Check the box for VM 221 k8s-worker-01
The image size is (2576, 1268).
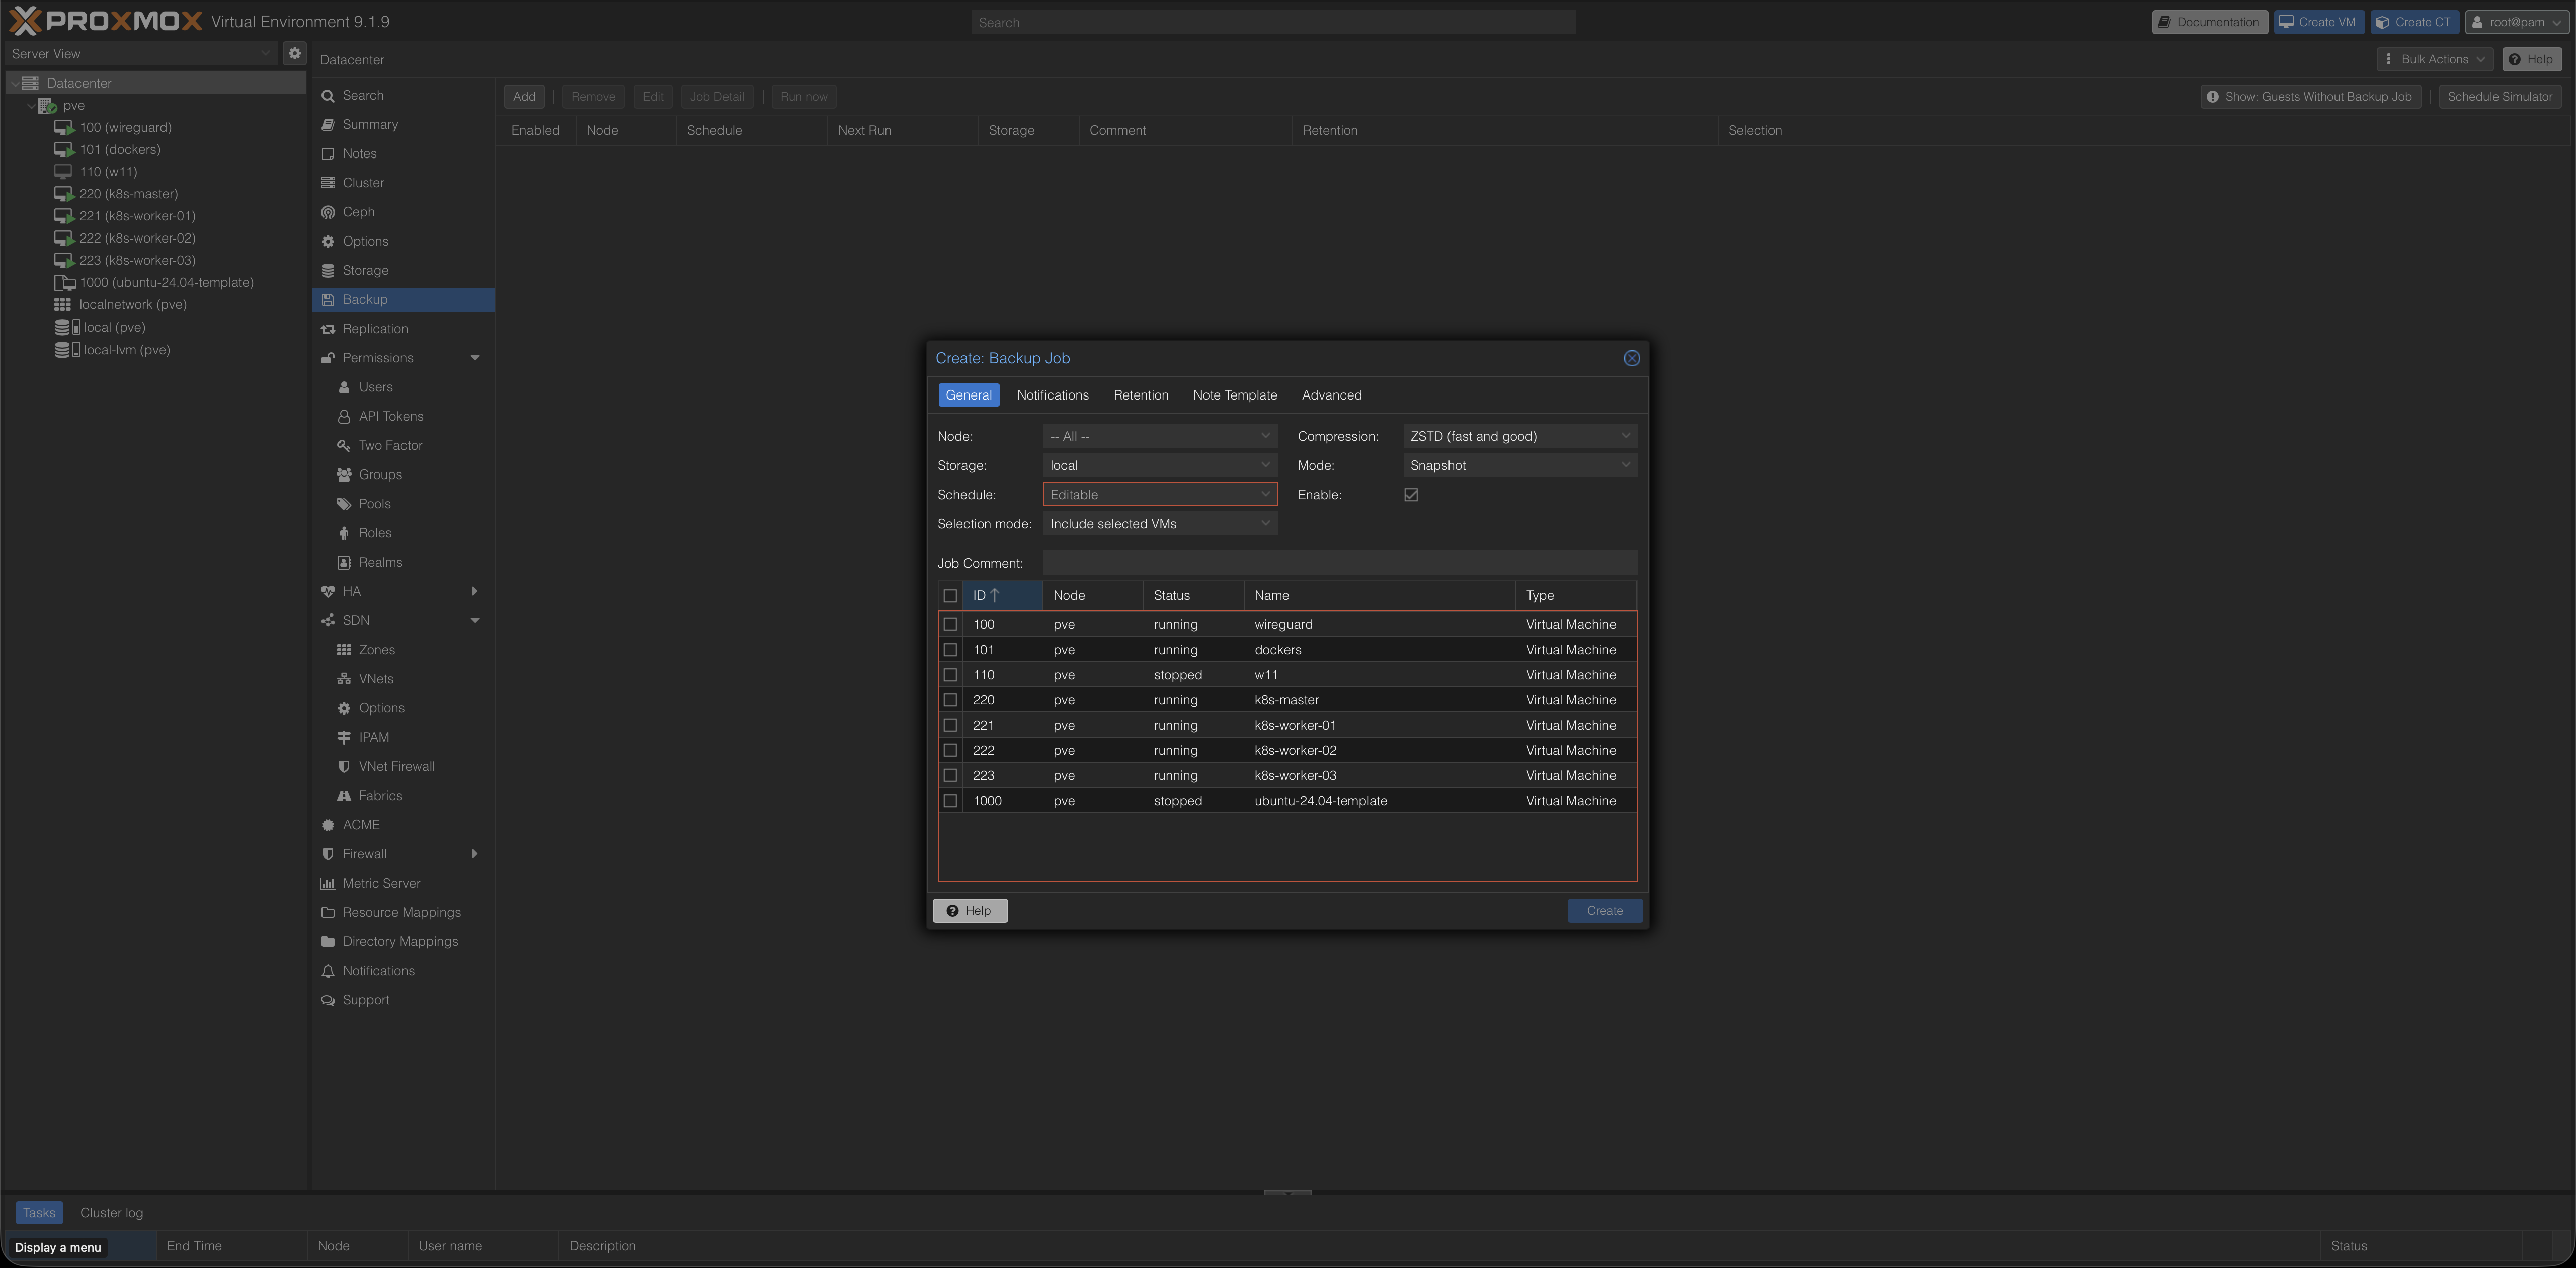click(950, 725)
